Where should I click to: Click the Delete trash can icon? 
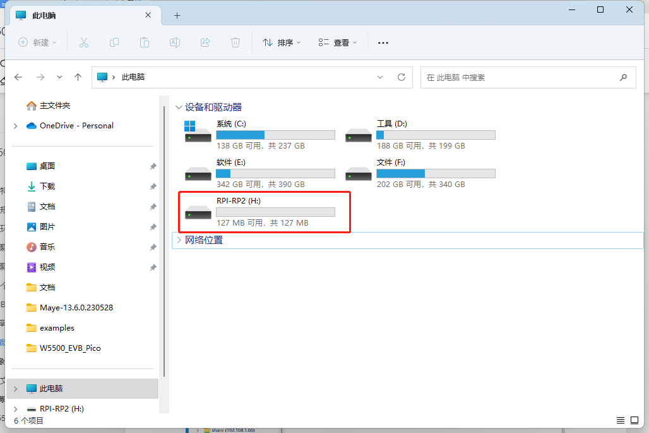pos(235,42)
